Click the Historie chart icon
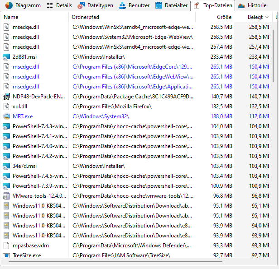279x269 pixels. click(241, 6)
